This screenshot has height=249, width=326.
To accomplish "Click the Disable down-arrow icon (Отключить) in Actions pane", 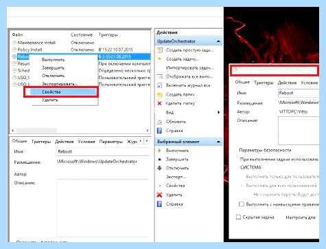I will (160, 168).
